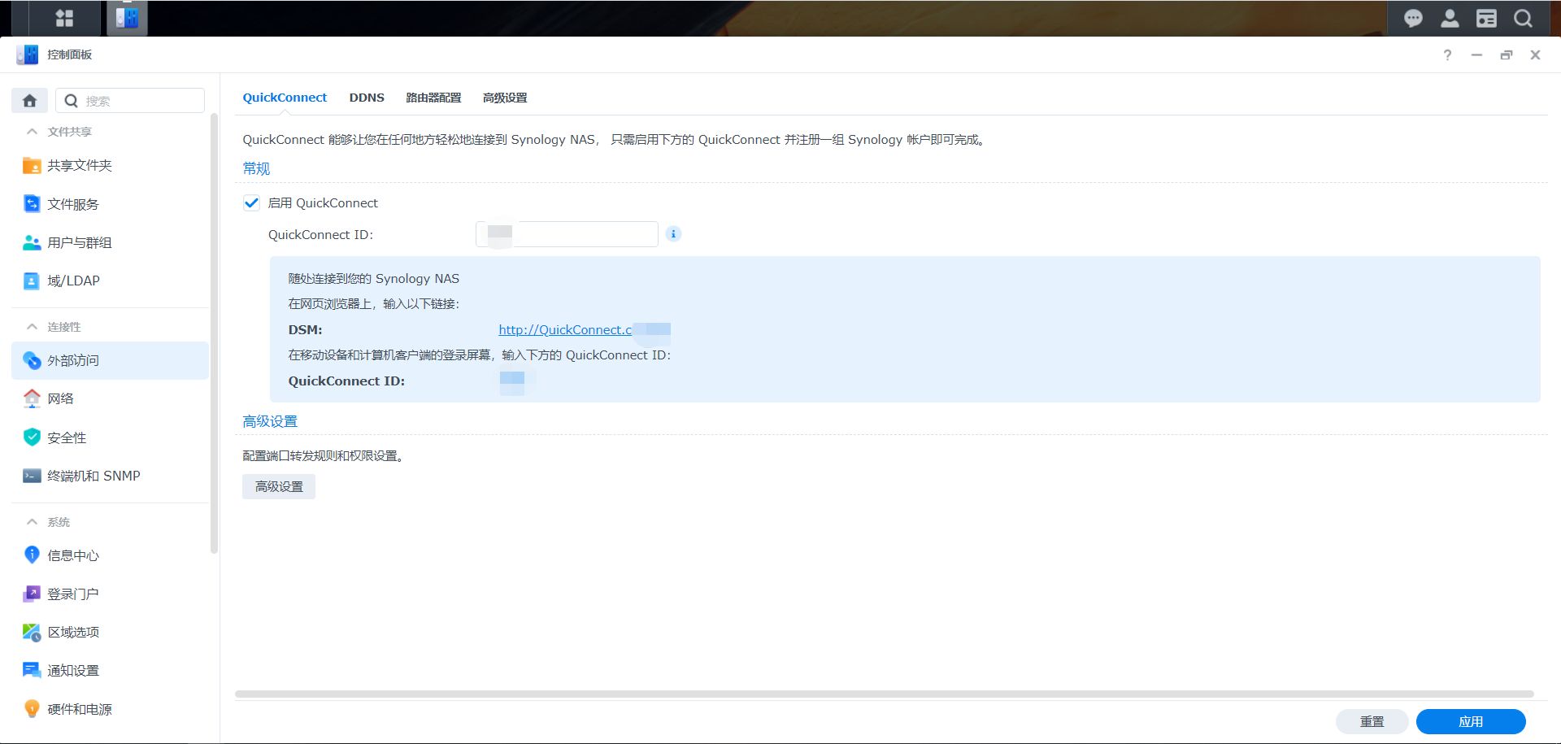Open Domain/LDAP (域/LDAP) icon
Image resolution: width=1561 pixels, height=744 pixels.
click(x=32, y=281)
